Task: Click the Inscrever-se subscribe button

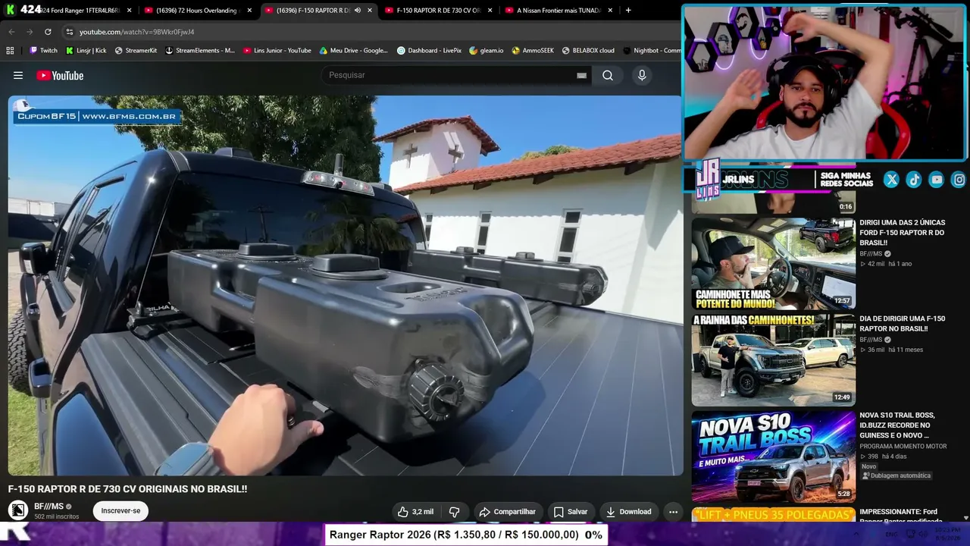Action: [x=121, y=511]
